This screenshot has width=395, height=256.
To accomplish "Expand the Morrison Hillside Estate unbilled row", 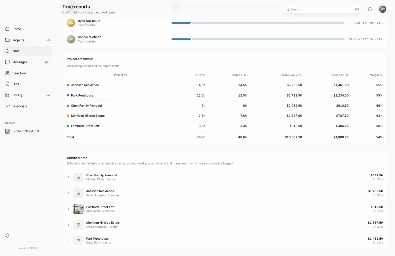I will tap(69, 225).
